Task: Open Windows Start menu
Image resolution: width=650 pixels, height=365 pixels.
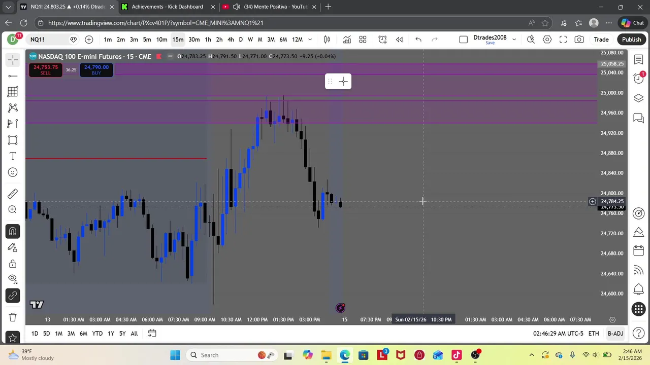Action: pyautogui.click(x=175, y=355)
